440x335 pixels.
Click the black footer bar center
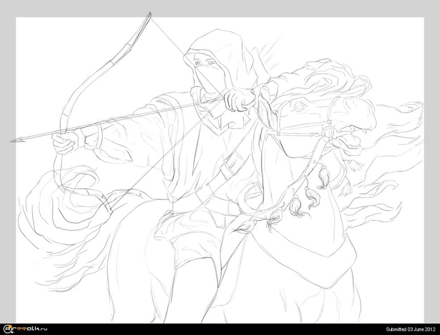pyautogui.click(x=220, y=329)
